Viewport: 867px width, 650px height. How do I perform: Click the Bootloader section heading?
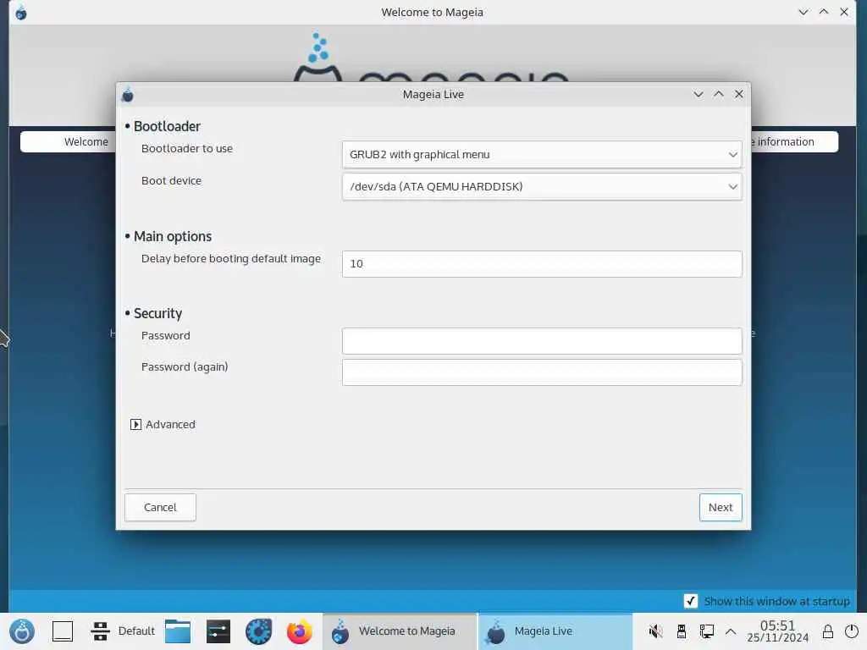point(167,127)
